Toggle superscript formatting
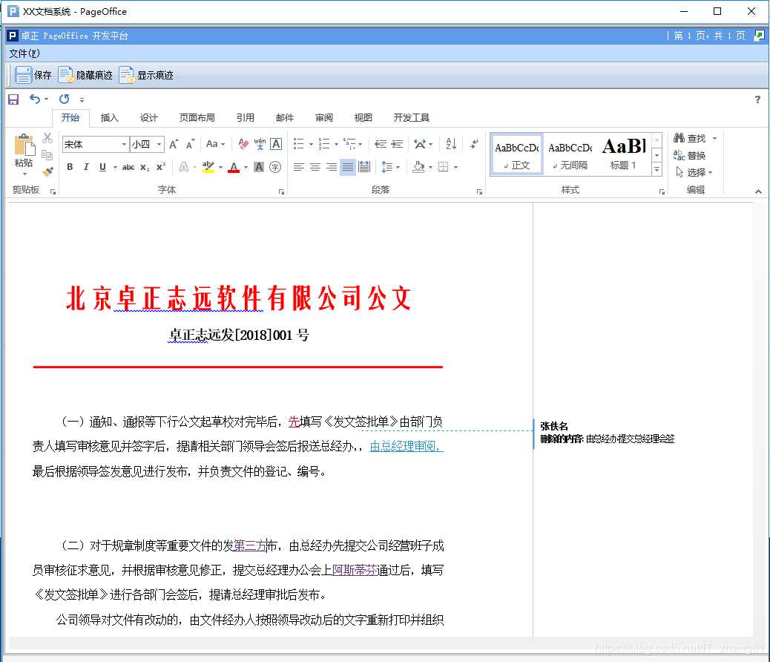 160,167
